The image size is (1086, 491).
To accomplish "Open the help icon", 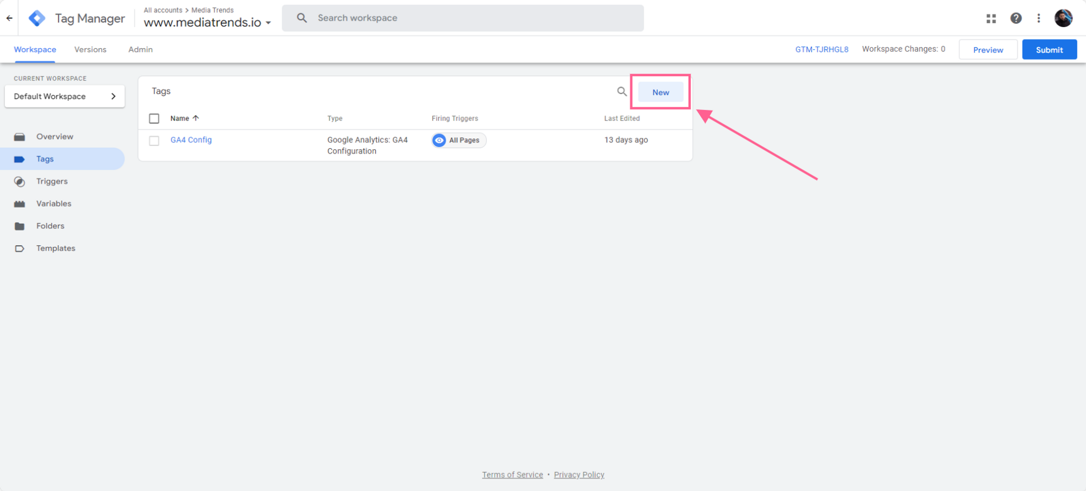I will pyautogui.click(x=1016, y=18).
